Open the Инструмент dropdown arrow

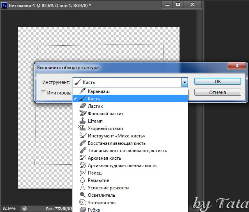click(185, 82)
